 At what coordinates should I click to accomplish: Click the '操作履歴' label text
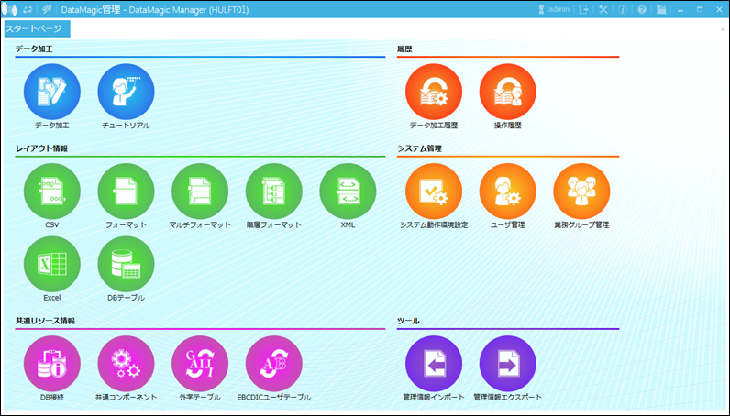click(507, 126)
